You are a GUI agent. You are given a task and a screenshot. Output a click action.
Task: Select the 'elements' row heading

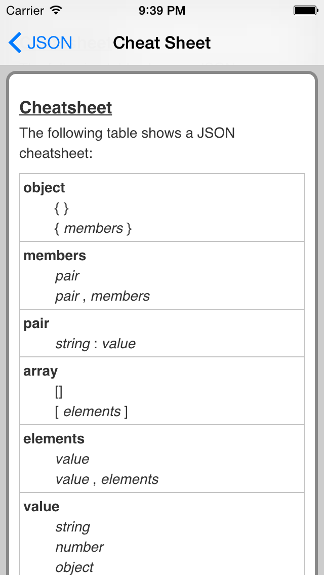click(54, 438)
